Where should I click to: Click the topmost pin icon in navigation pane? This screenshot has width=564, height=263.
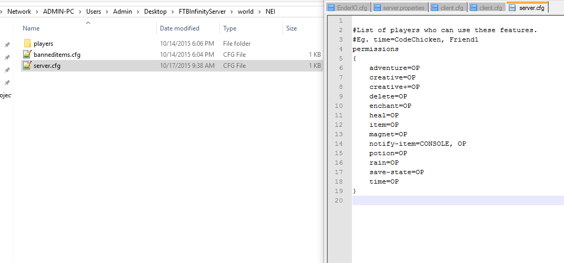(x=7, y=45)
